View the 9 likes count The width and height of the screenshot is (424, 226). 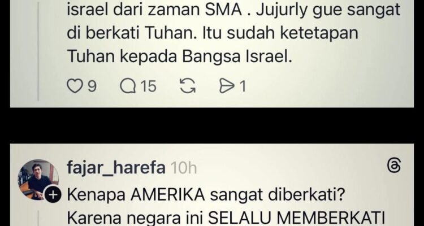pos(92,87)
